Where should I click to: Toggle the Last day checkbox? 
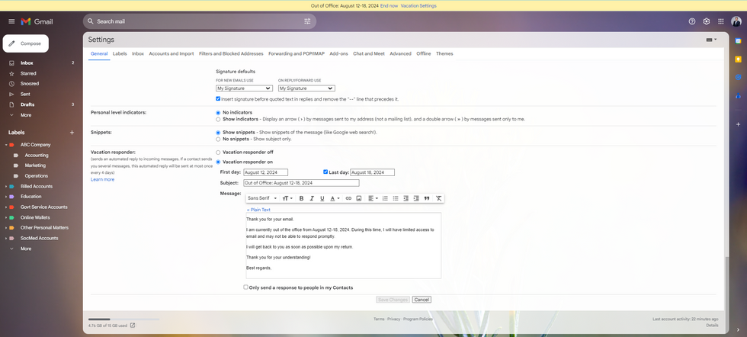pos(325,172)
